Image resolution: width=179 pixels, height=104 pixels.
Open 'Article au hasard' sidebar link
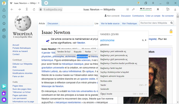point(20,51)
